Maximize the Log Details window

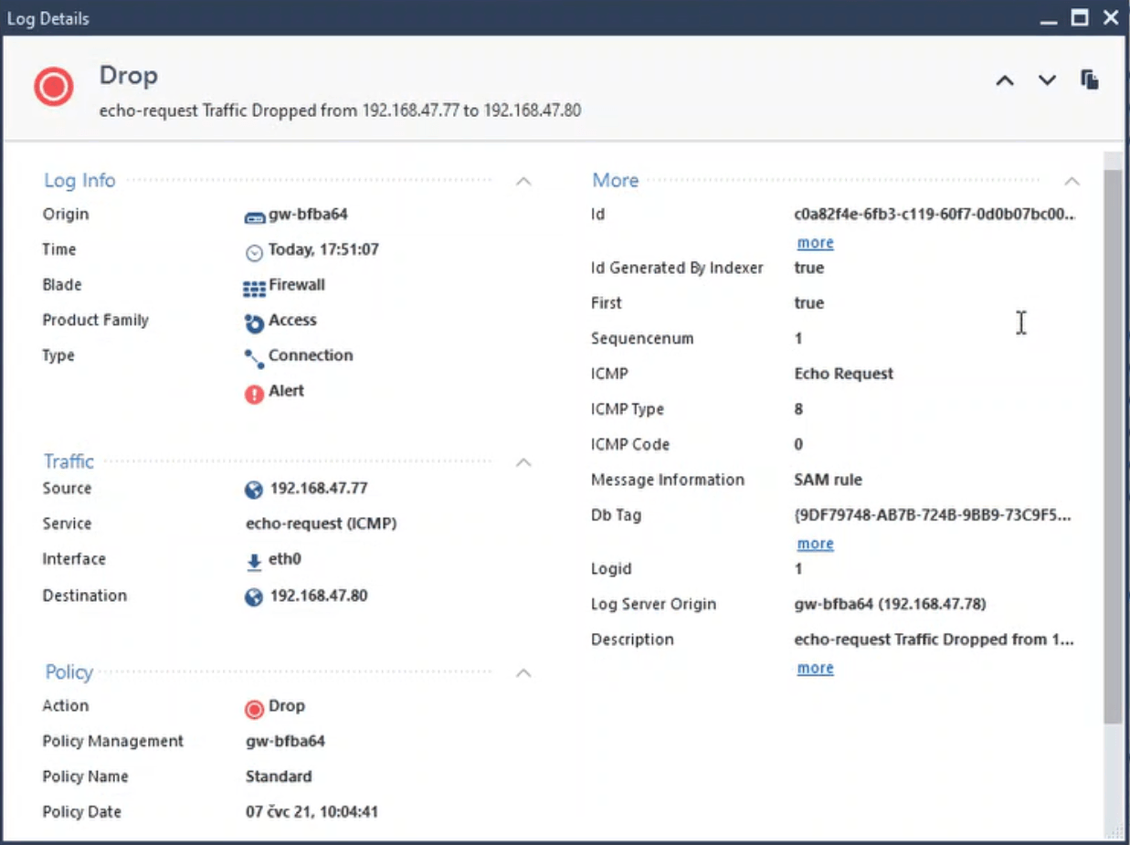[x=1080, y=17]
